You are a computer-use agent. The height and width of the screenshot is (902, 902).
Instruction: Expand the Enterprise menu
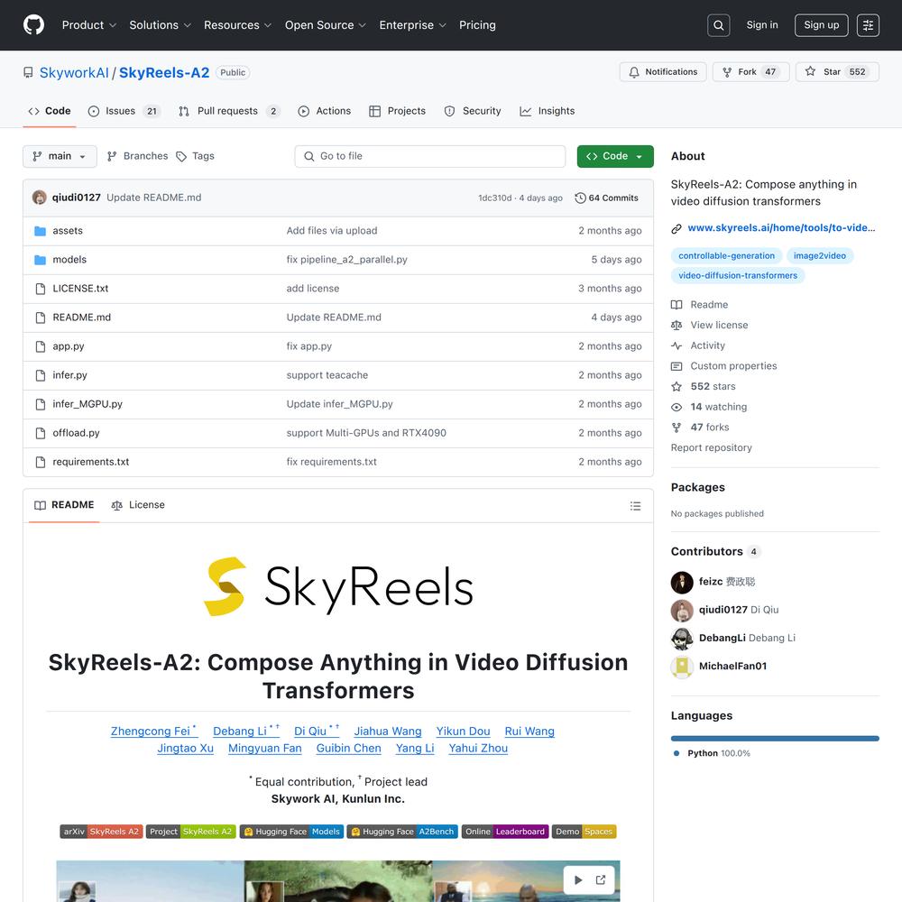(x=412, y=25)
